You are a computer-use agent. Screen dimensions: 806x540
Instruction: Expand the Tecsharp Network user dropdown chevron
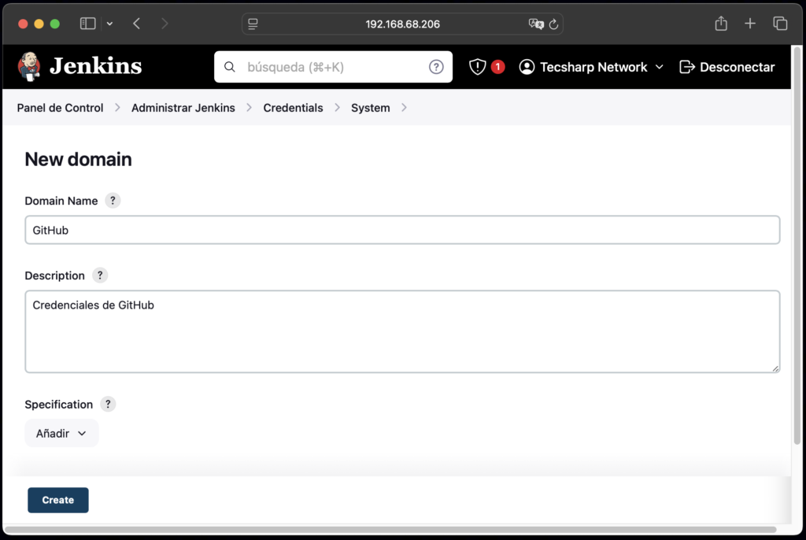tap(660, 67)
